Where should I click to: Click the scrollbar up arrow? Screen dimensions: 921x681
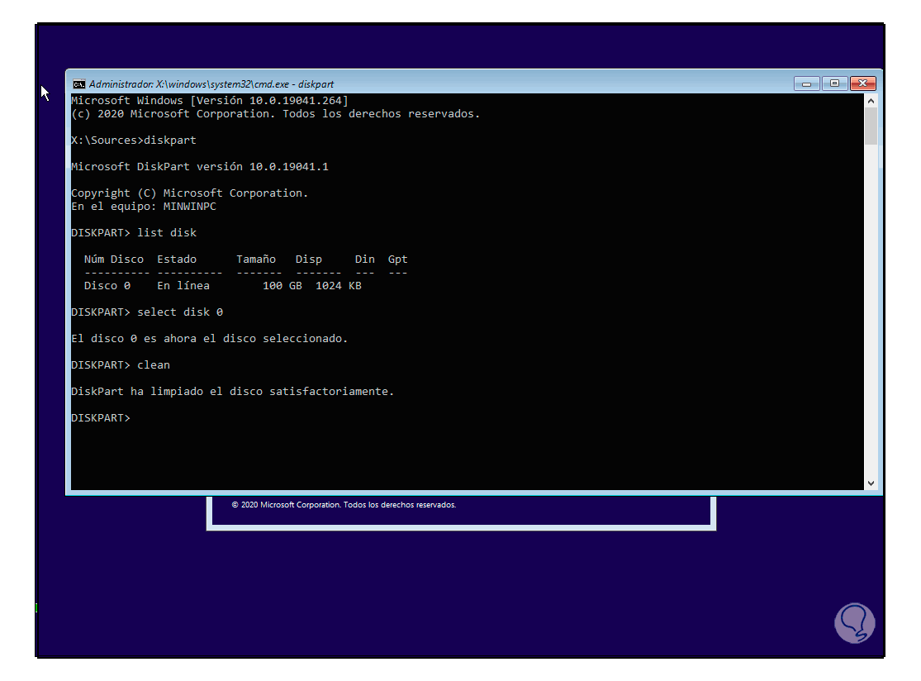click(871, 99)
